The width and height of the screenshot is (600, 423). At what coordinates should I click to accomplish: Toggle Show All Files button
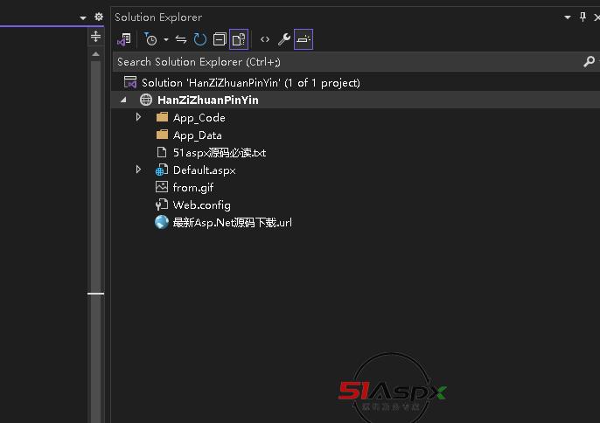pyautogui.click(x=238, y=39)
